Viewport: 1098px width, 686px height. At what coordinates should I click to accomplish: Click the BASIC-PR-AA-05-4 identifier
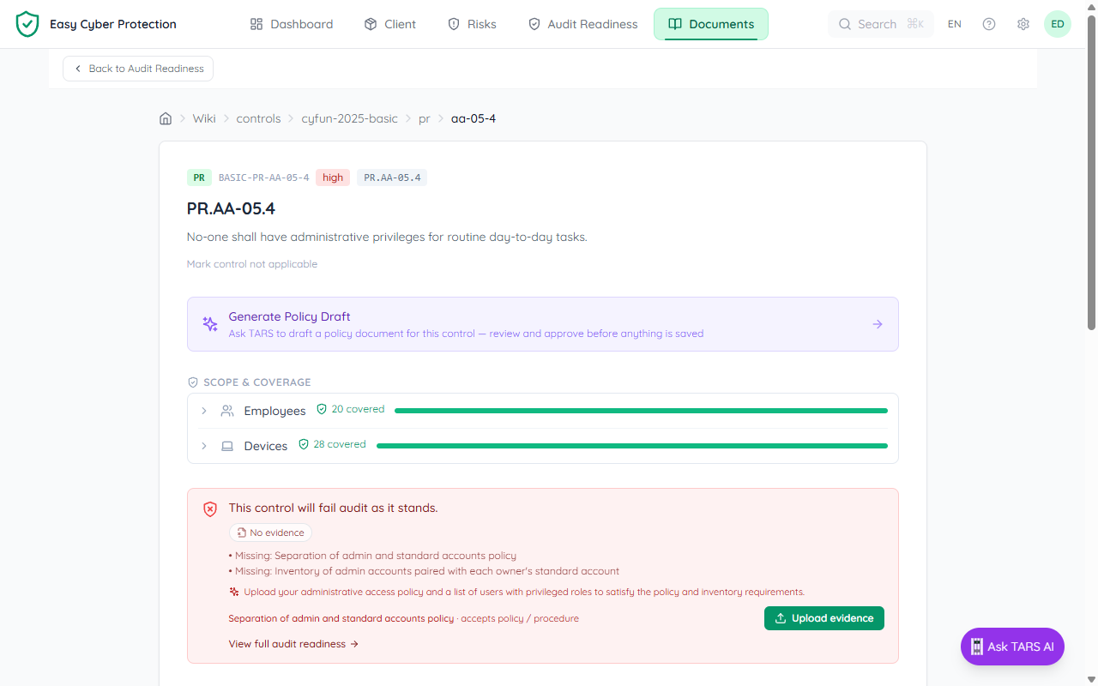(x=263, y=178)
